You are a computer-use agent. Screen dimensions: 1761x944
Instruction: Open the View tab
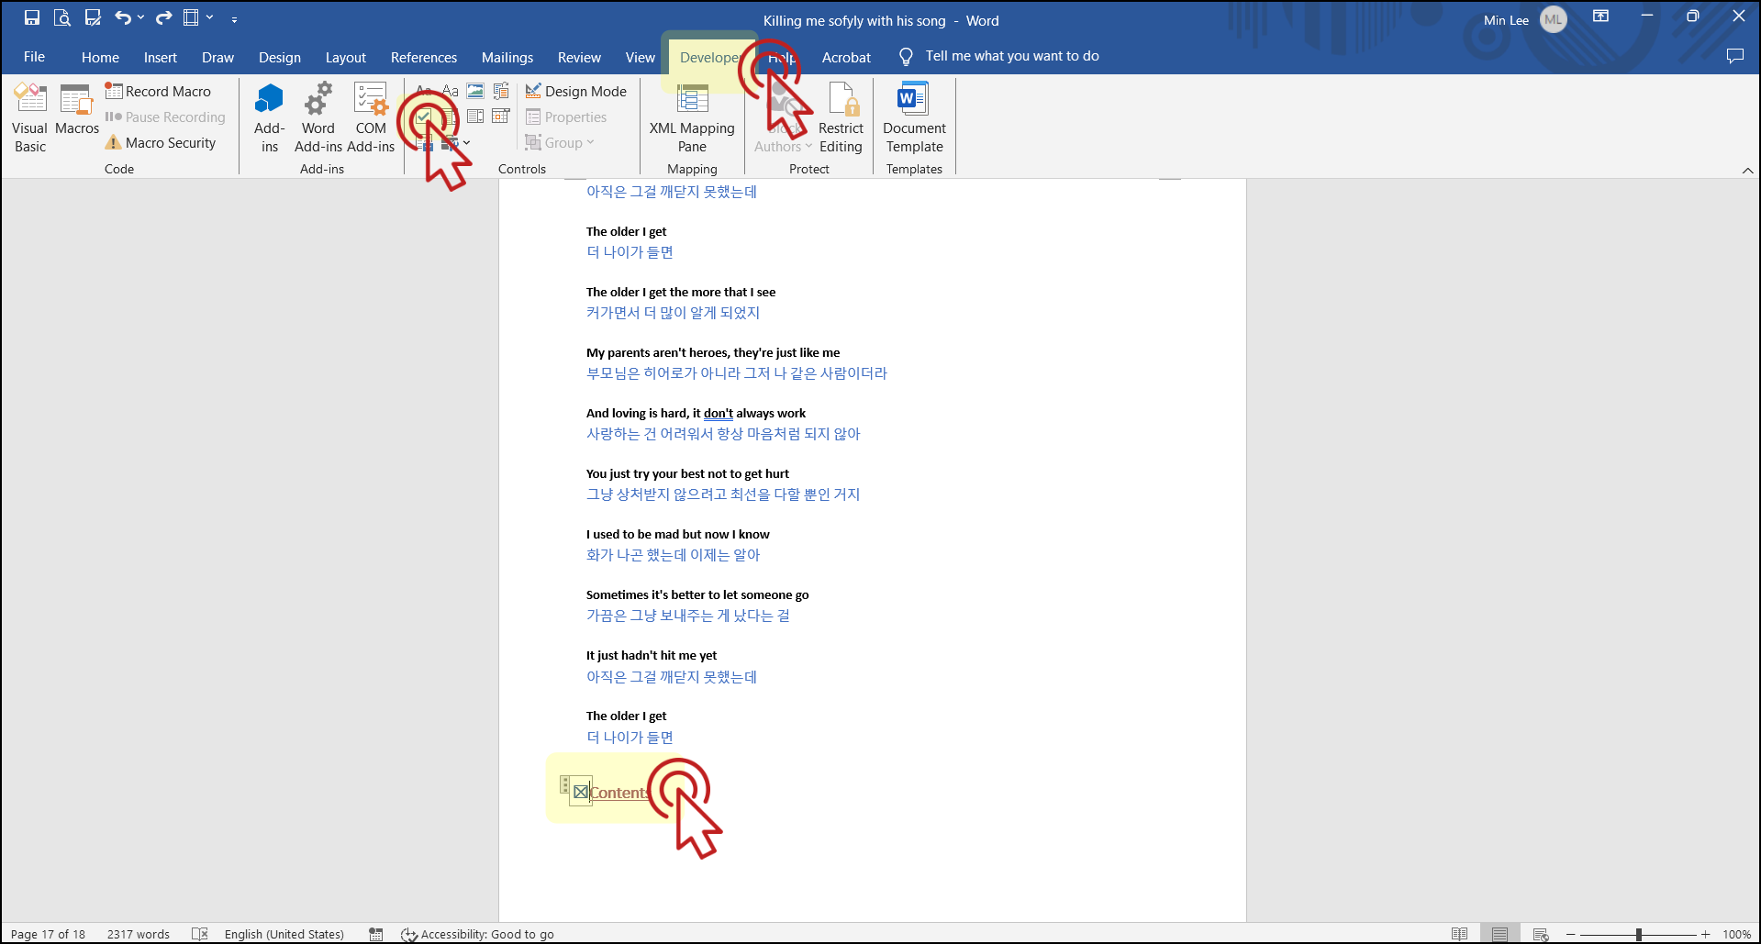[x=640, y=57]
